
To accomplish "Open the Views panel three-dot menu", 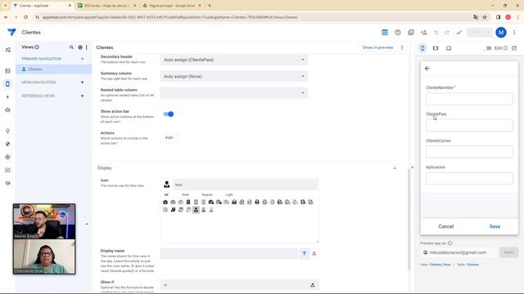I will [x=87, y=47].
